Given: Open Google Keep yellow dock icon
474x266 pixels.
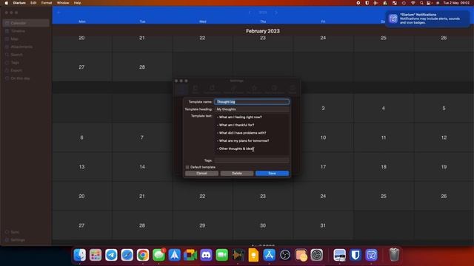Looking at the screenshot, I should (253, 255).
